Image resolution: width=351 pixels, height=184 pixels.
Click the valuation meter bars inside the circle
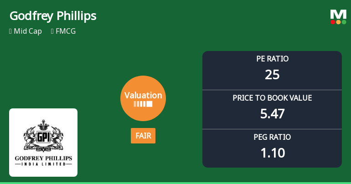tap(143, 104)
